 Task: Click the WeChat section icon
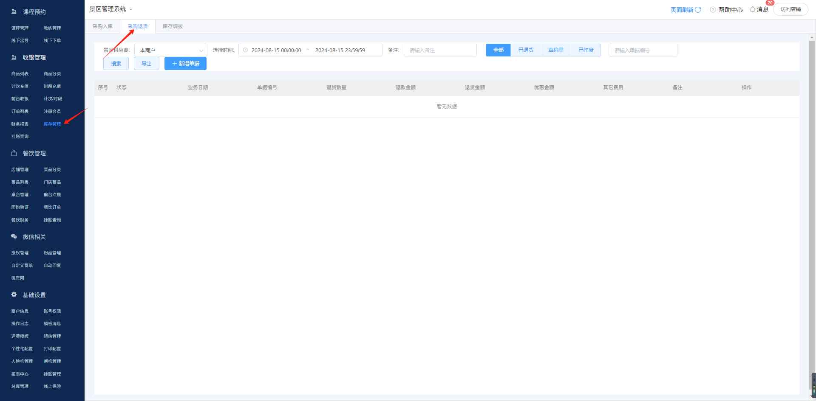[x=14, y=236]
